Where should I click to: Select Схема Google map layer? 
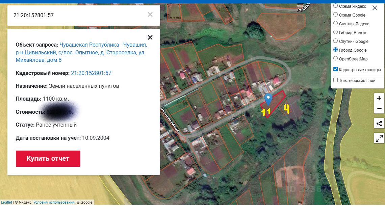point(335,15)
